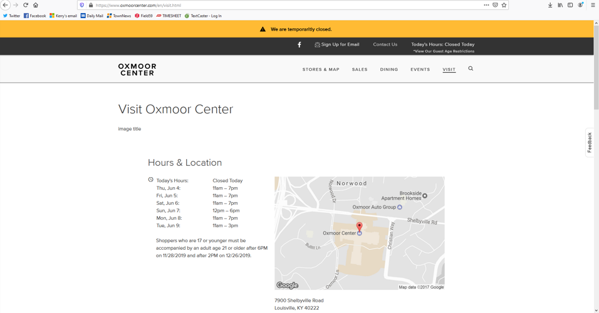Click the red map pin marker
Viewport: 599px width, 313px height.
[359, 227]
